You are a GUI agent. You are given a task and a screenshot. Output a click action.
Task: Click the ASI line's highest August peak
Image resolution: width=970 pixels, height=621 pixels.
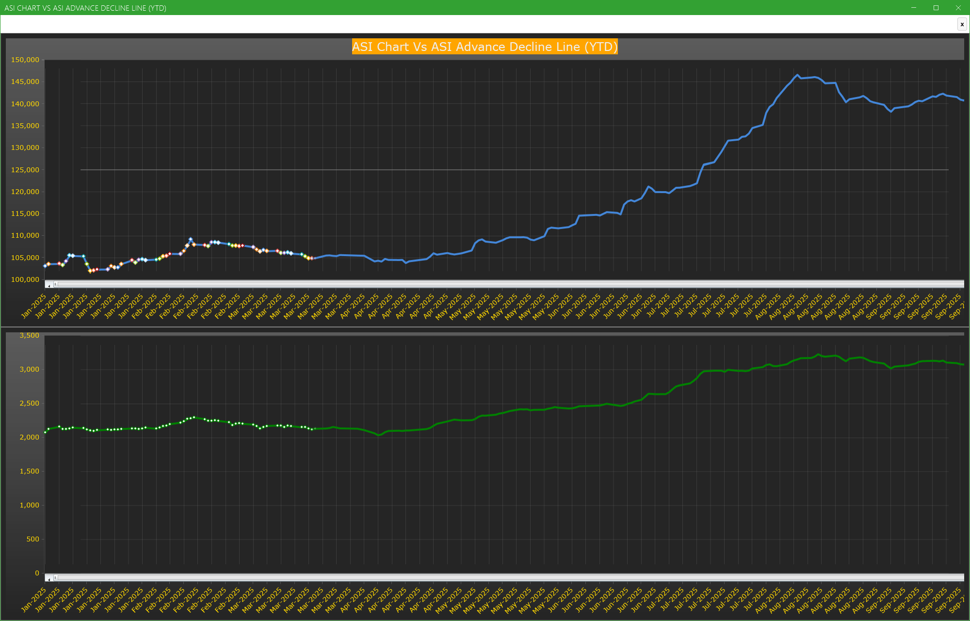coord(797,75)
